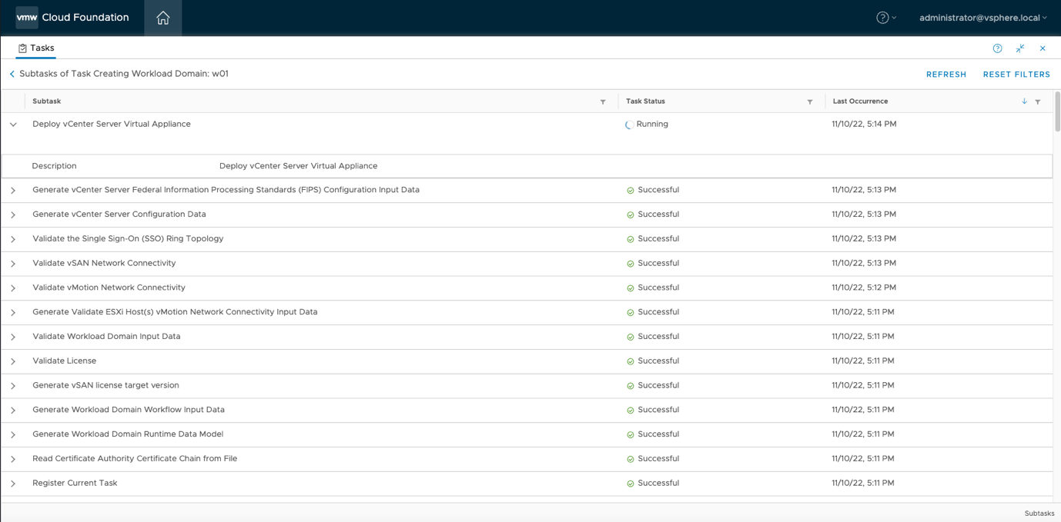Click the Successful icon for Validate Workload Domain Input Data
The image size is (1061, 522).
631,337
